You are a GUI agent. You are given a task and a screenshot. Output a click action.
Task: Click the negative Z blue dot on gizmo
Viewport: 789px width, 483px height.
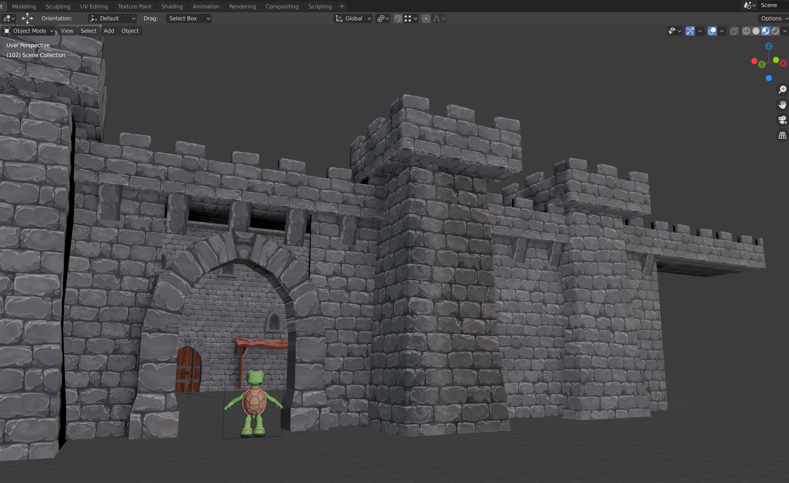[769, 78]
